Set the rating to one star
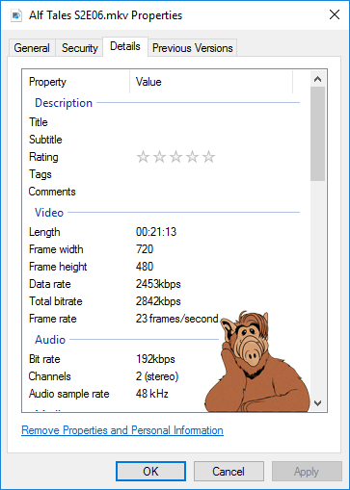The image size is (350, 490). pyautogui.click(x=143, y=157)
